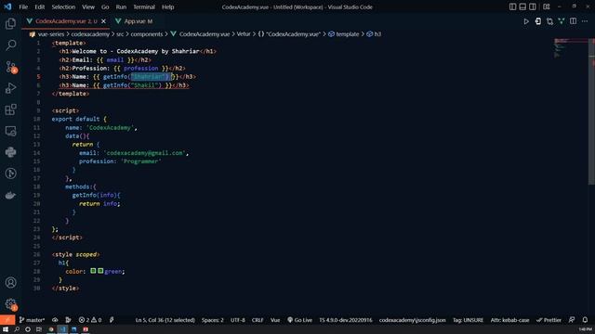Click Vetur in the breadcrumb

pyautogui.click(x=244, y=34)
